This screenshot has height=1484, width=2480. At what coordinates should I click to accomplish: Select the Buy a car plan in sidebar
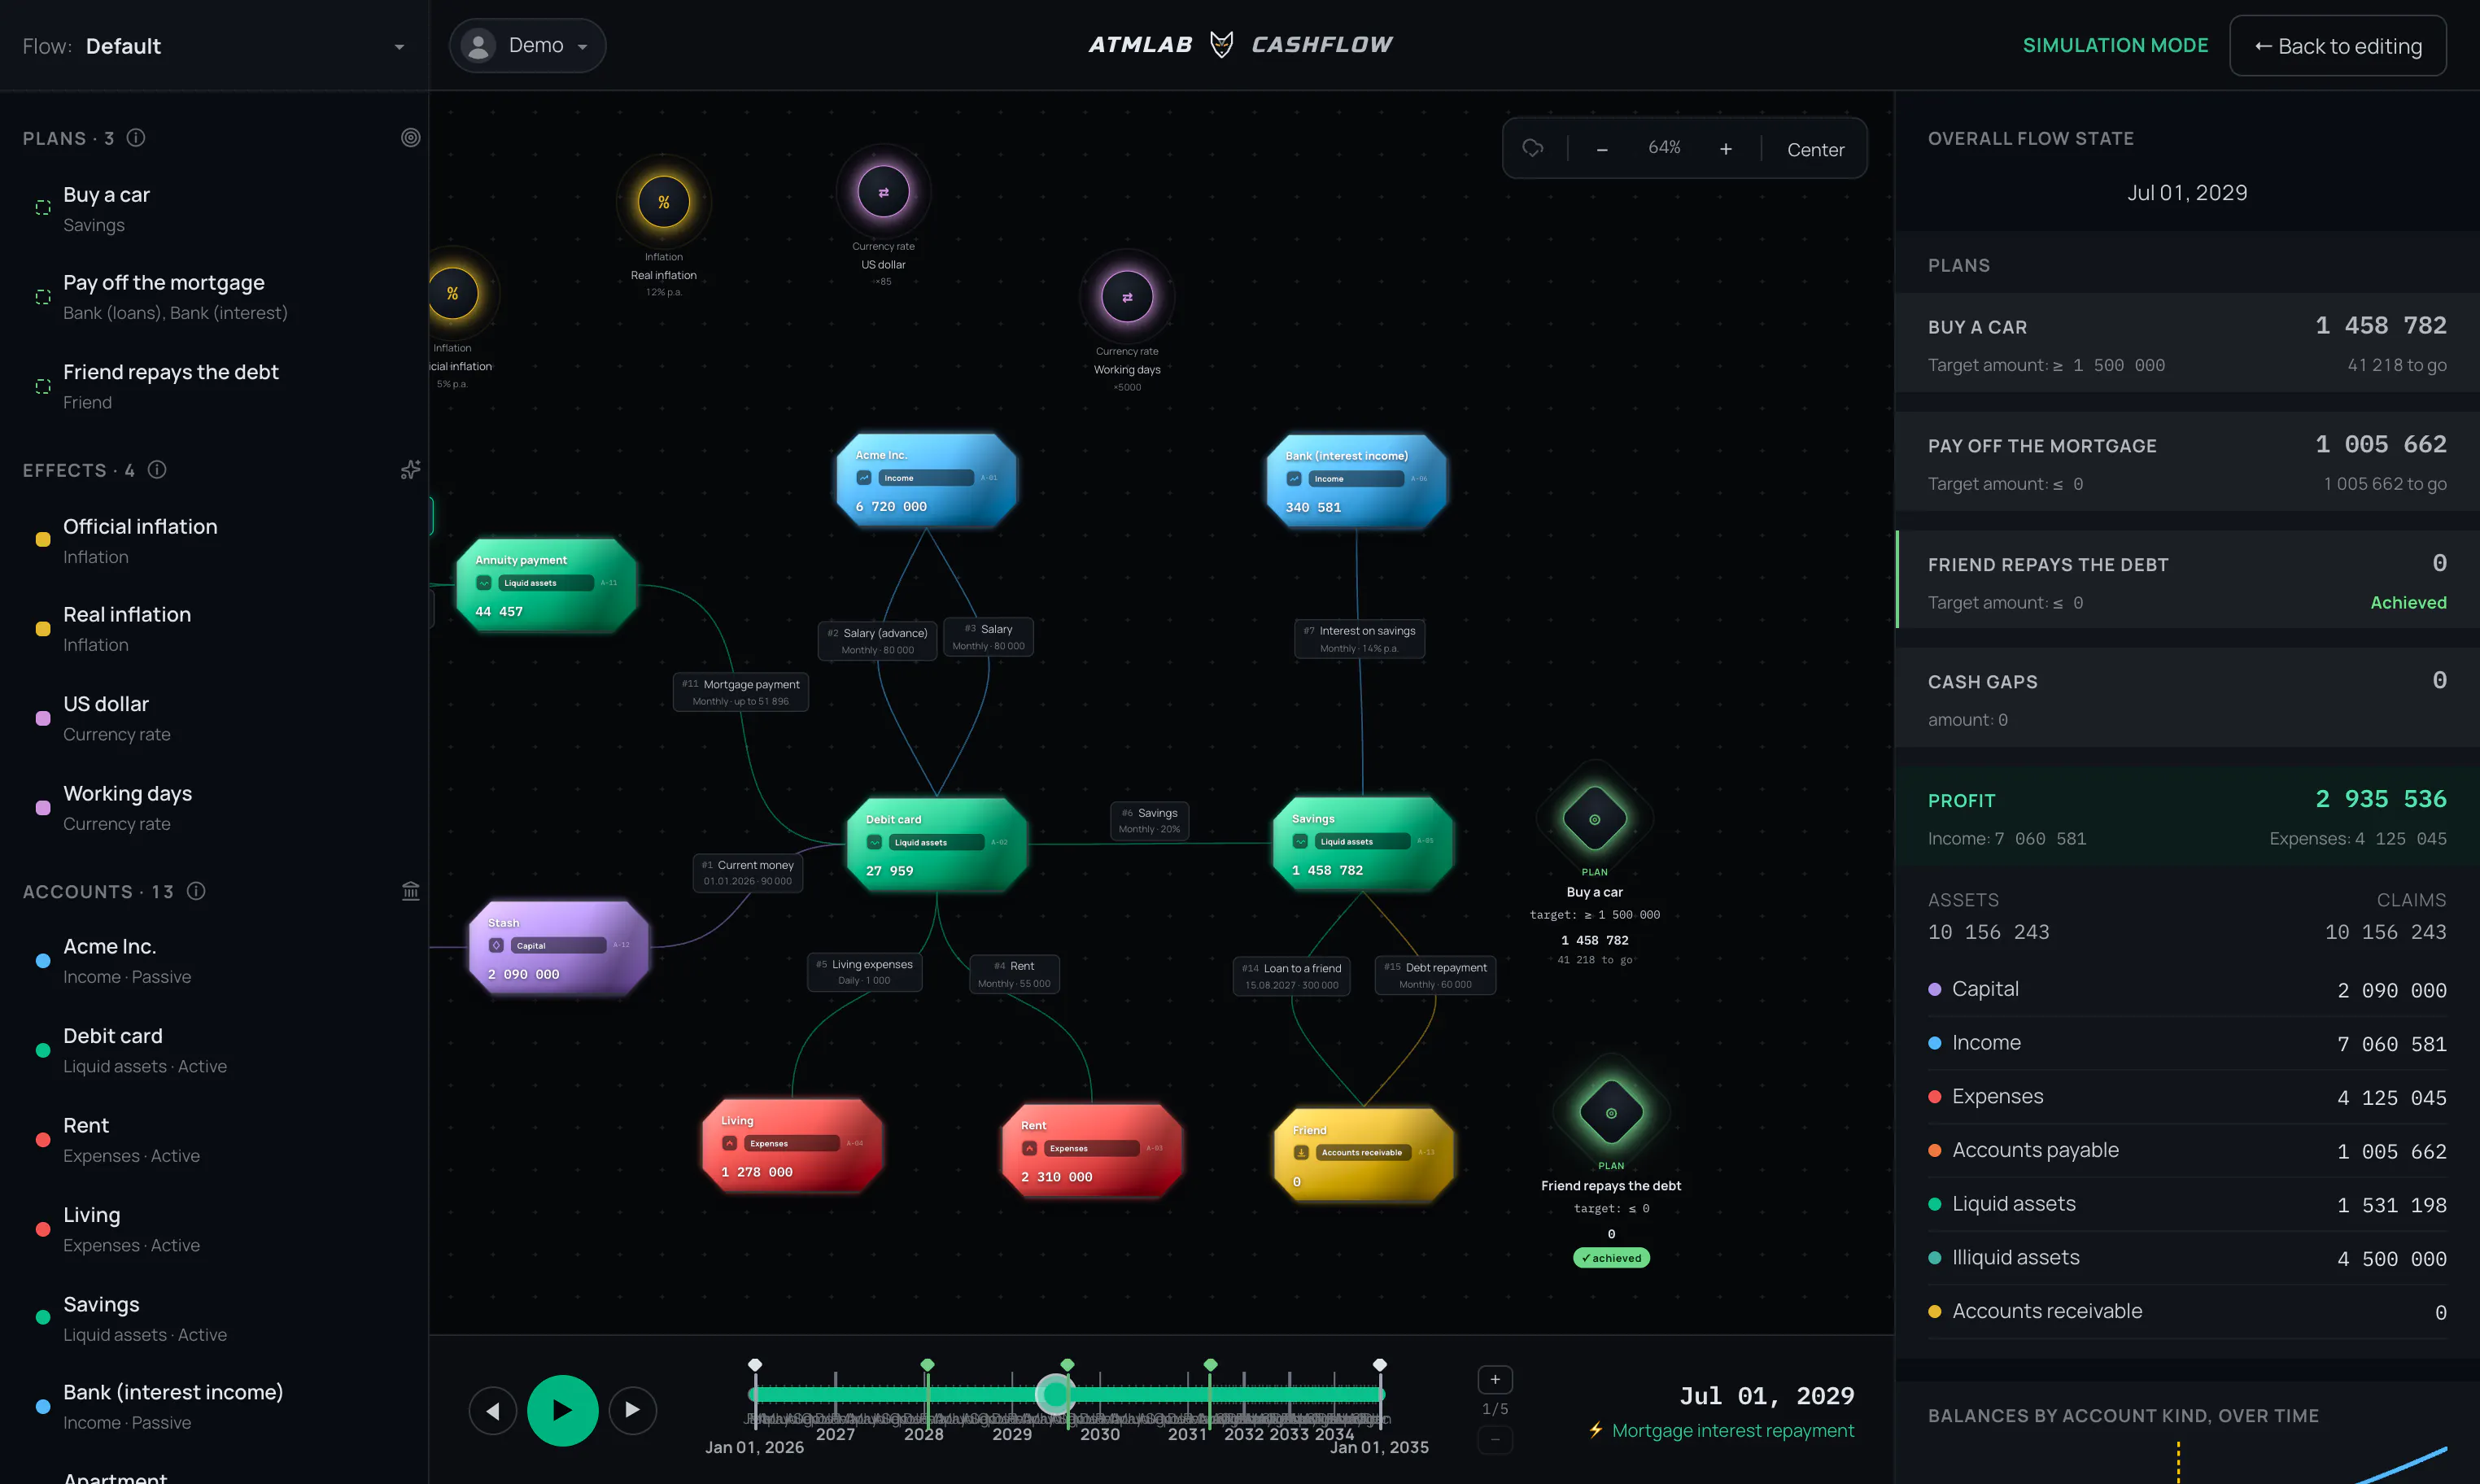tap(214, 208)
